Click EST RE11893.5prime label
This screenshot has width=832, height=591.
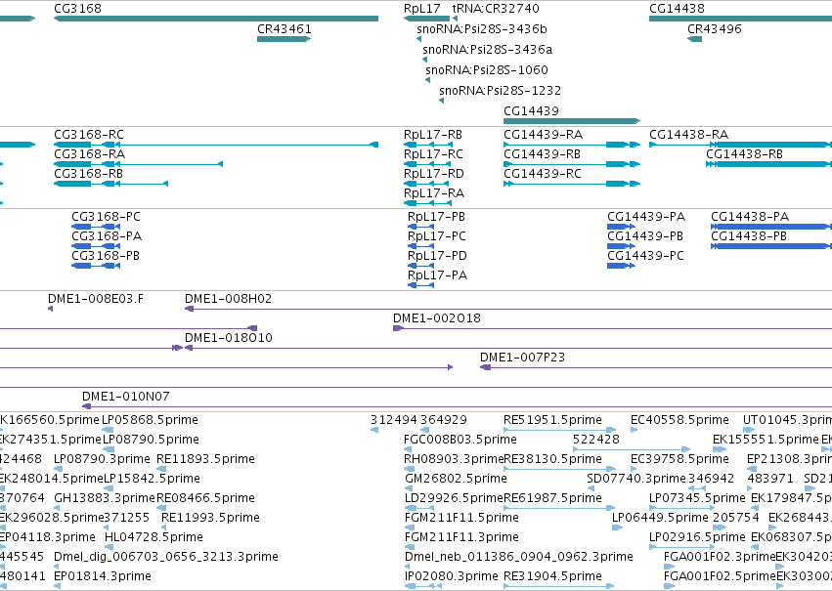205,459
